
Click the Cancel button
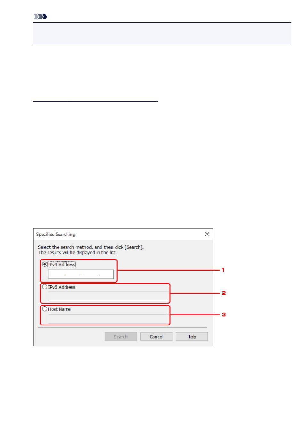tap(156, 337)
